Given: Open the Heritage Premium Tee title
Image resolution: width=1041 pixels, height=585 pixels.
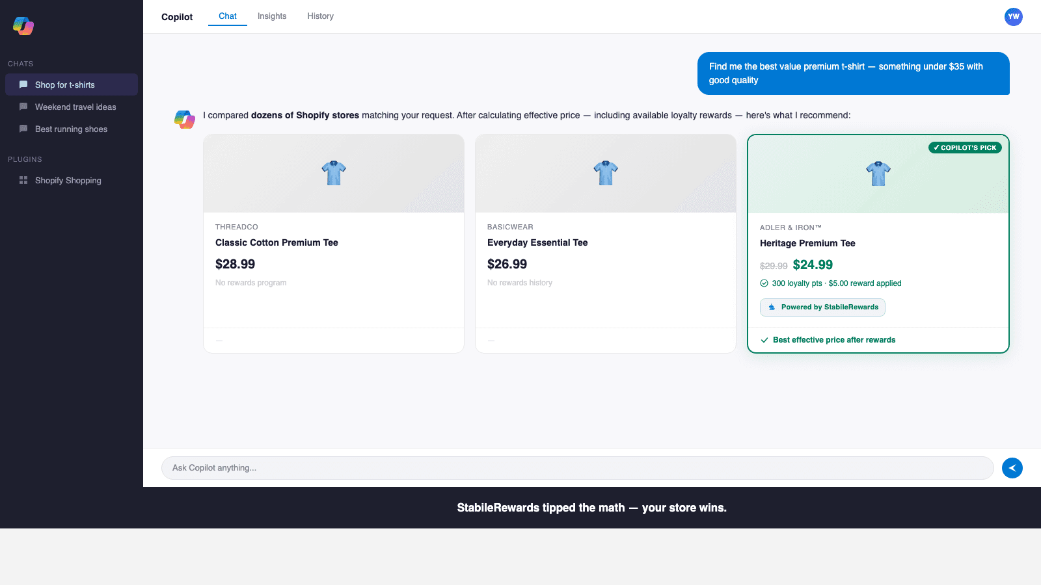Looking at the screenshot, I should 807,243.
